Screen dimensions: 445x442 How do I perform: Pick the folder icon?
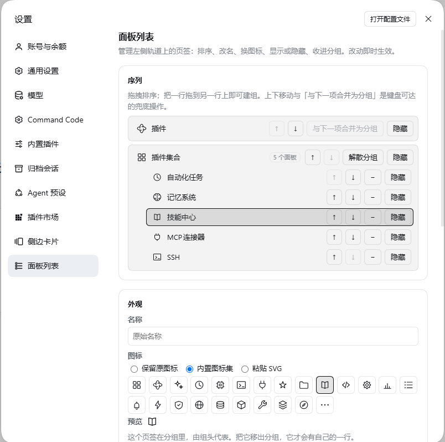(304, 385)
